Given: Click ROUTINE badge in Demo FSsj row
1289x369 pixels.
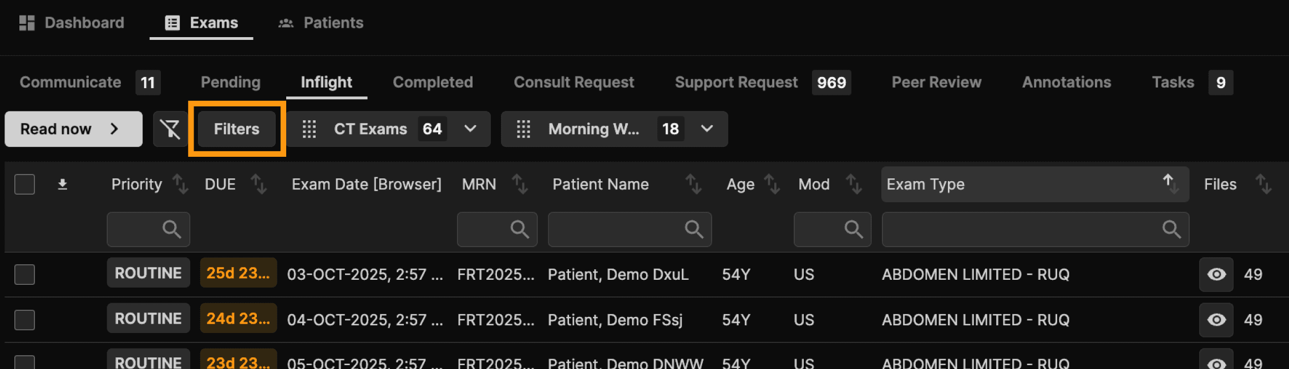Looking at the screenshot, I should 149,319.
